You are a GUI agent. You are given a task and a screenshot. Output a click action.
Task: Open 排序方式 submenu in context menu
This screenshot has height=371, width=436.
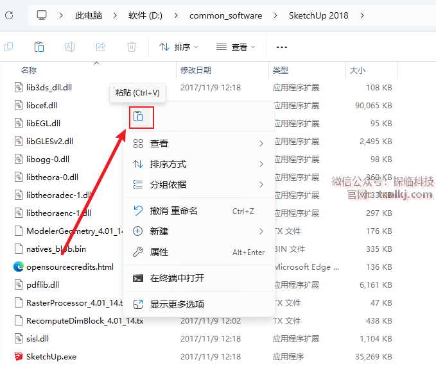click(198, 164)
